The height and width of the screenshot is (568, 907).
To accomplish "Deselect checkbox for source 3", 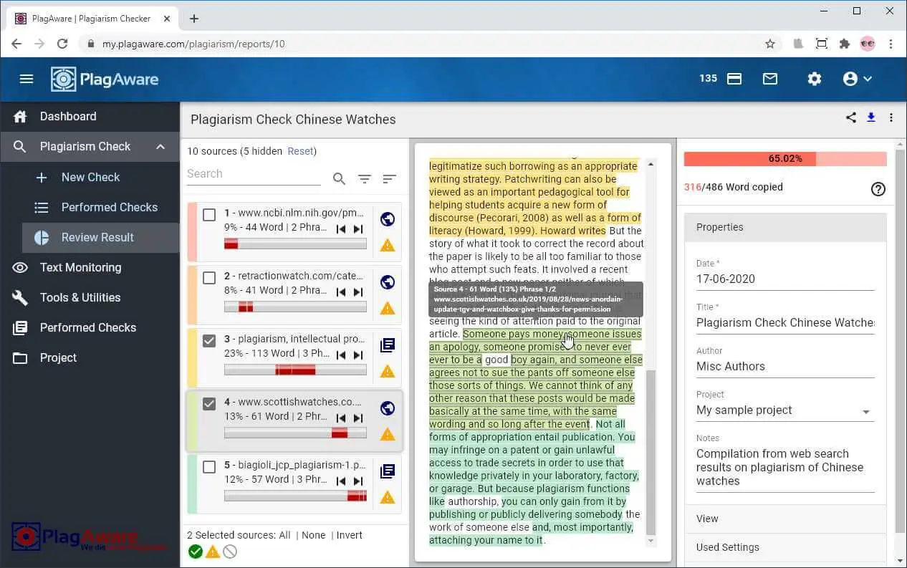I will (209, 341).
